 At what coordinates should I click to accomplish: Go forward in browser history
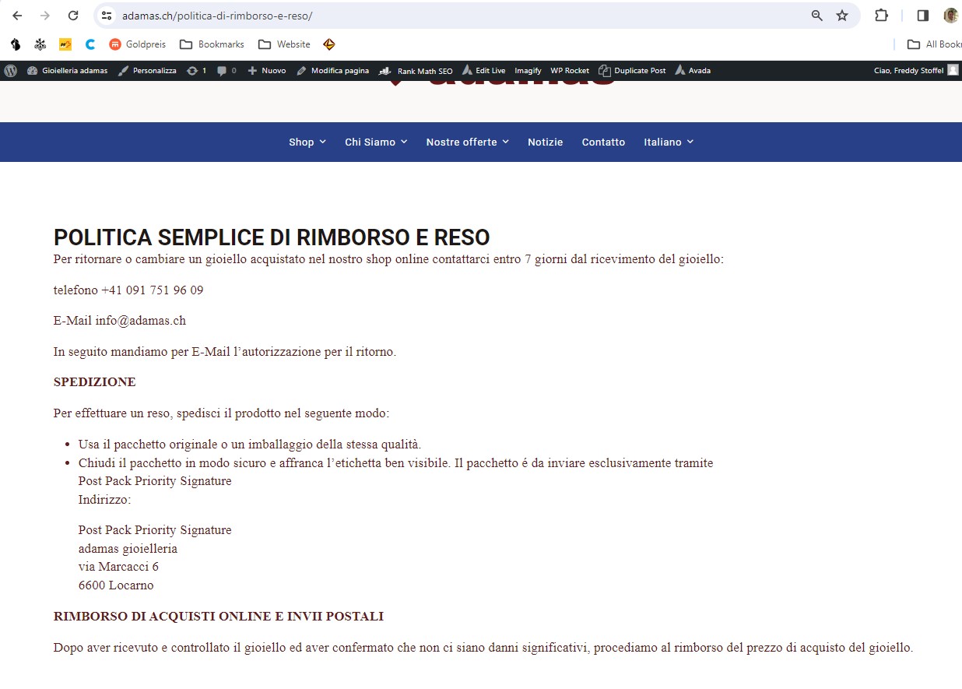[x=45, y=16]
